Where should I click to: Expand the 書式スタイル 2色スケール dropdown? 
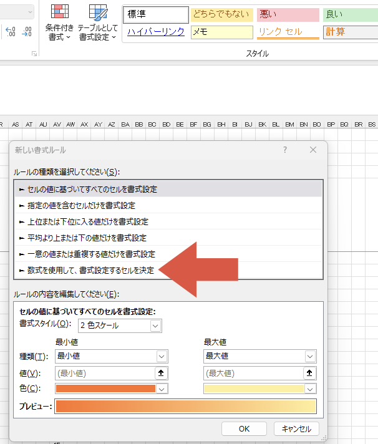click(x=120, y=326)
